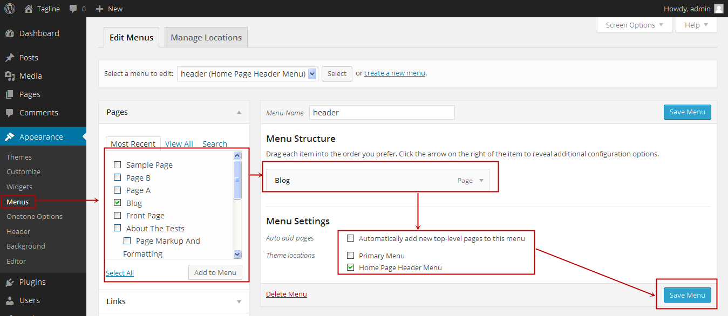728x316 pixels.
Task: Enable the Primary Menu theme location
Action: pos(351,255)
